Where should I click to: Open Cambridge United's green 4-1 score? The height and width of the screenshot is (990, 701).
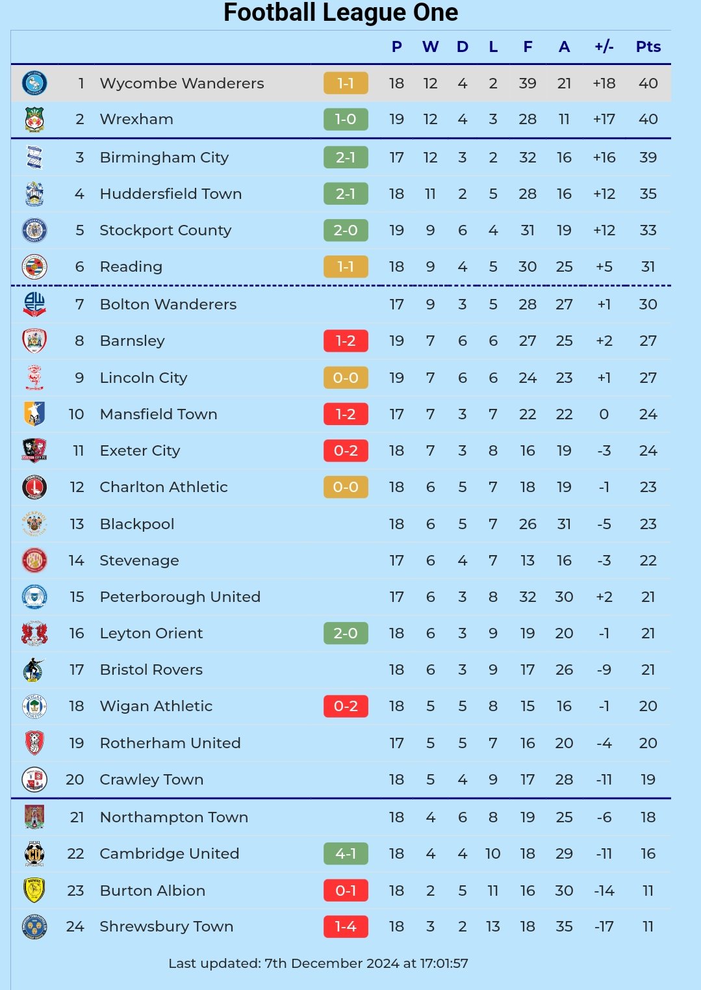point(346,853)
